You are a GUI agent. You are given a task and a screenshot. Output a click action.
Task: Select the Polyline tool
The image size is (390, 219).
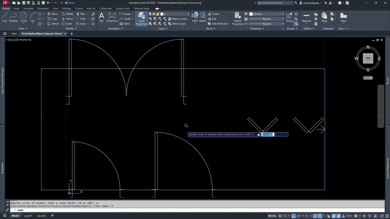coord(13,17)
